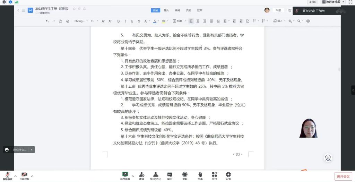
Task: Click the print icon in toolbar
Action: 308,21
